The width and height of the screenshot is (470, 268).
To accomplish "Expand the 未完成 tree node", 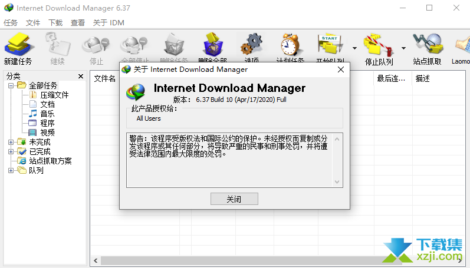I will tap(11, 142).
